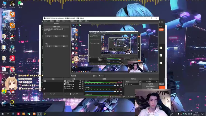This screenshot has width=206, height=116.
Task: Open 此电脑 desktop icon
Action: click(4, 5)
